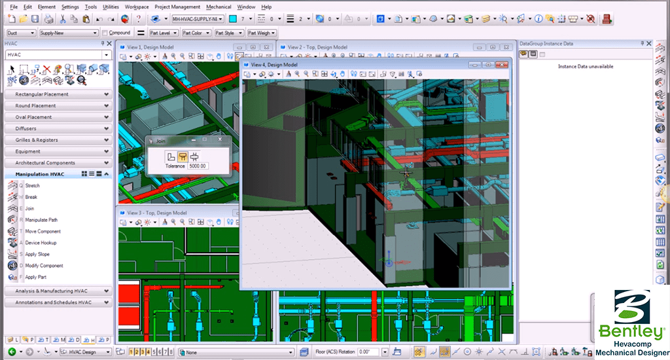
Task: Open the Mechanical menu
Action: pyautogui.click(x=219, y=7)
